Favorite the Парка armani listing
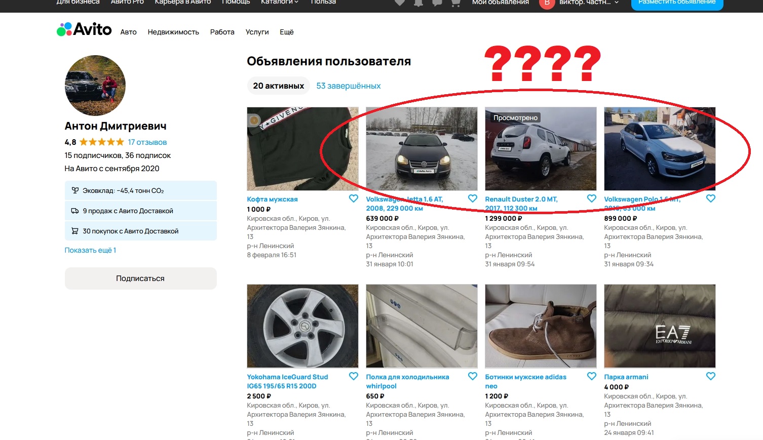 click(711, 376)
